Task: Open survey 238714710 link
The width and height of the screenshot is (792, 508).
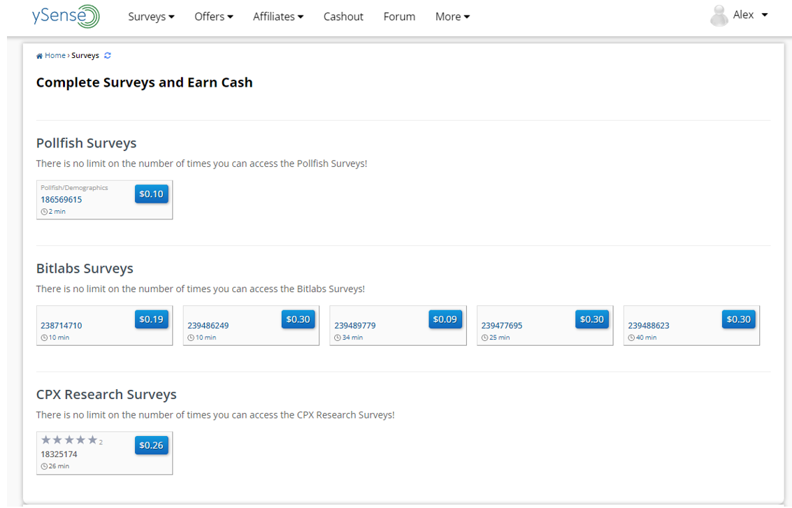Action: point(61,326)
